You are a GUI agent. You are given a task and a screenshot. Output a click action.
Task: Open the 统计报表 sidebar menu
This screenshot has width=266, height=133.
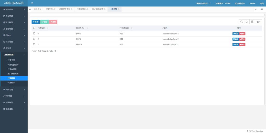pyautogui.click(x=14, y=10)
